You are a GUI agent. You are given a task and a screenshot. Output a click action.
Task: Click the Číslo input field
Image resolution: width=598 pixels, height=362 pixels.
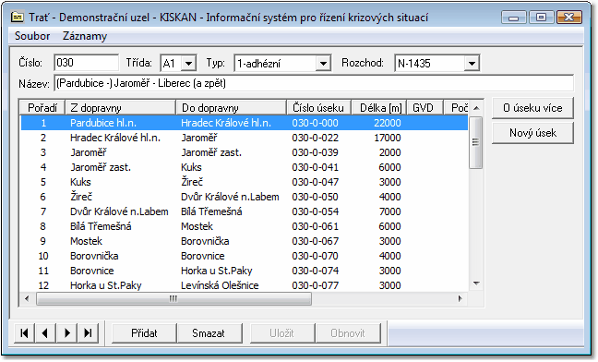pos(86,63)
